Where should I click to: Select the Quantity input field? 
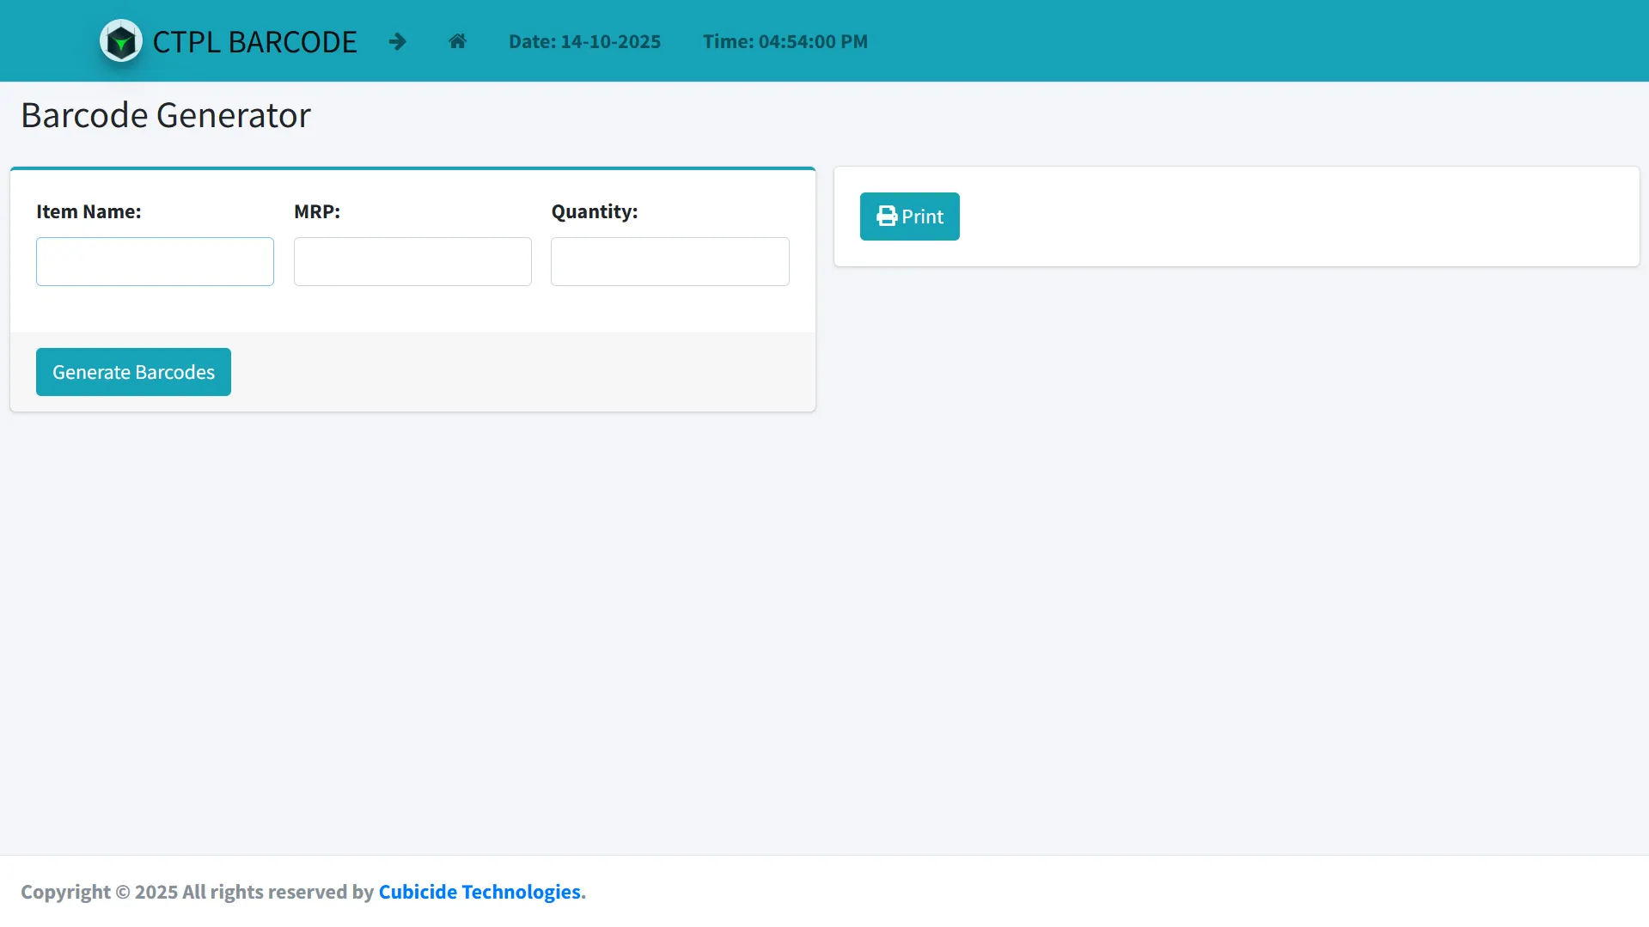click(669, 262)
